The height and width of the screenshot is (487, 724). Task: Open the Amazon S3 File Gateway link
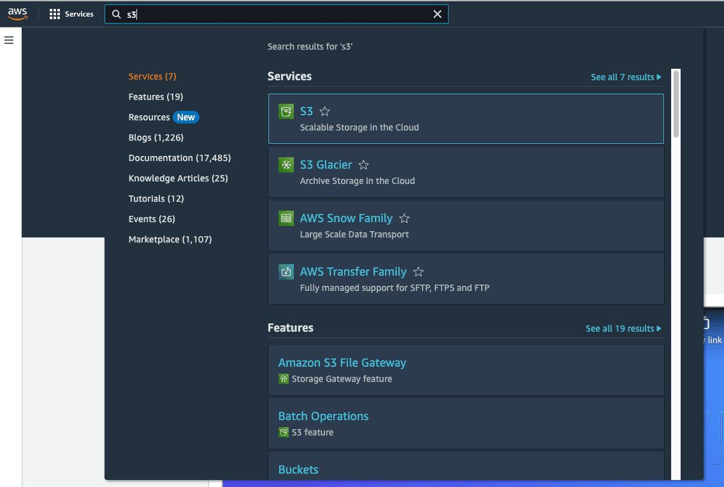[x=342, y=362]
